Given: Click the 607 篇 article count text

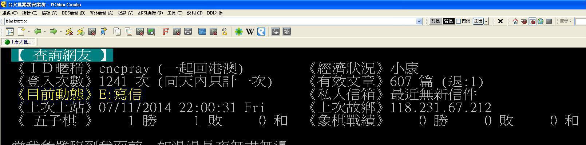Looking at the screenshot, I should pos(411,82).
